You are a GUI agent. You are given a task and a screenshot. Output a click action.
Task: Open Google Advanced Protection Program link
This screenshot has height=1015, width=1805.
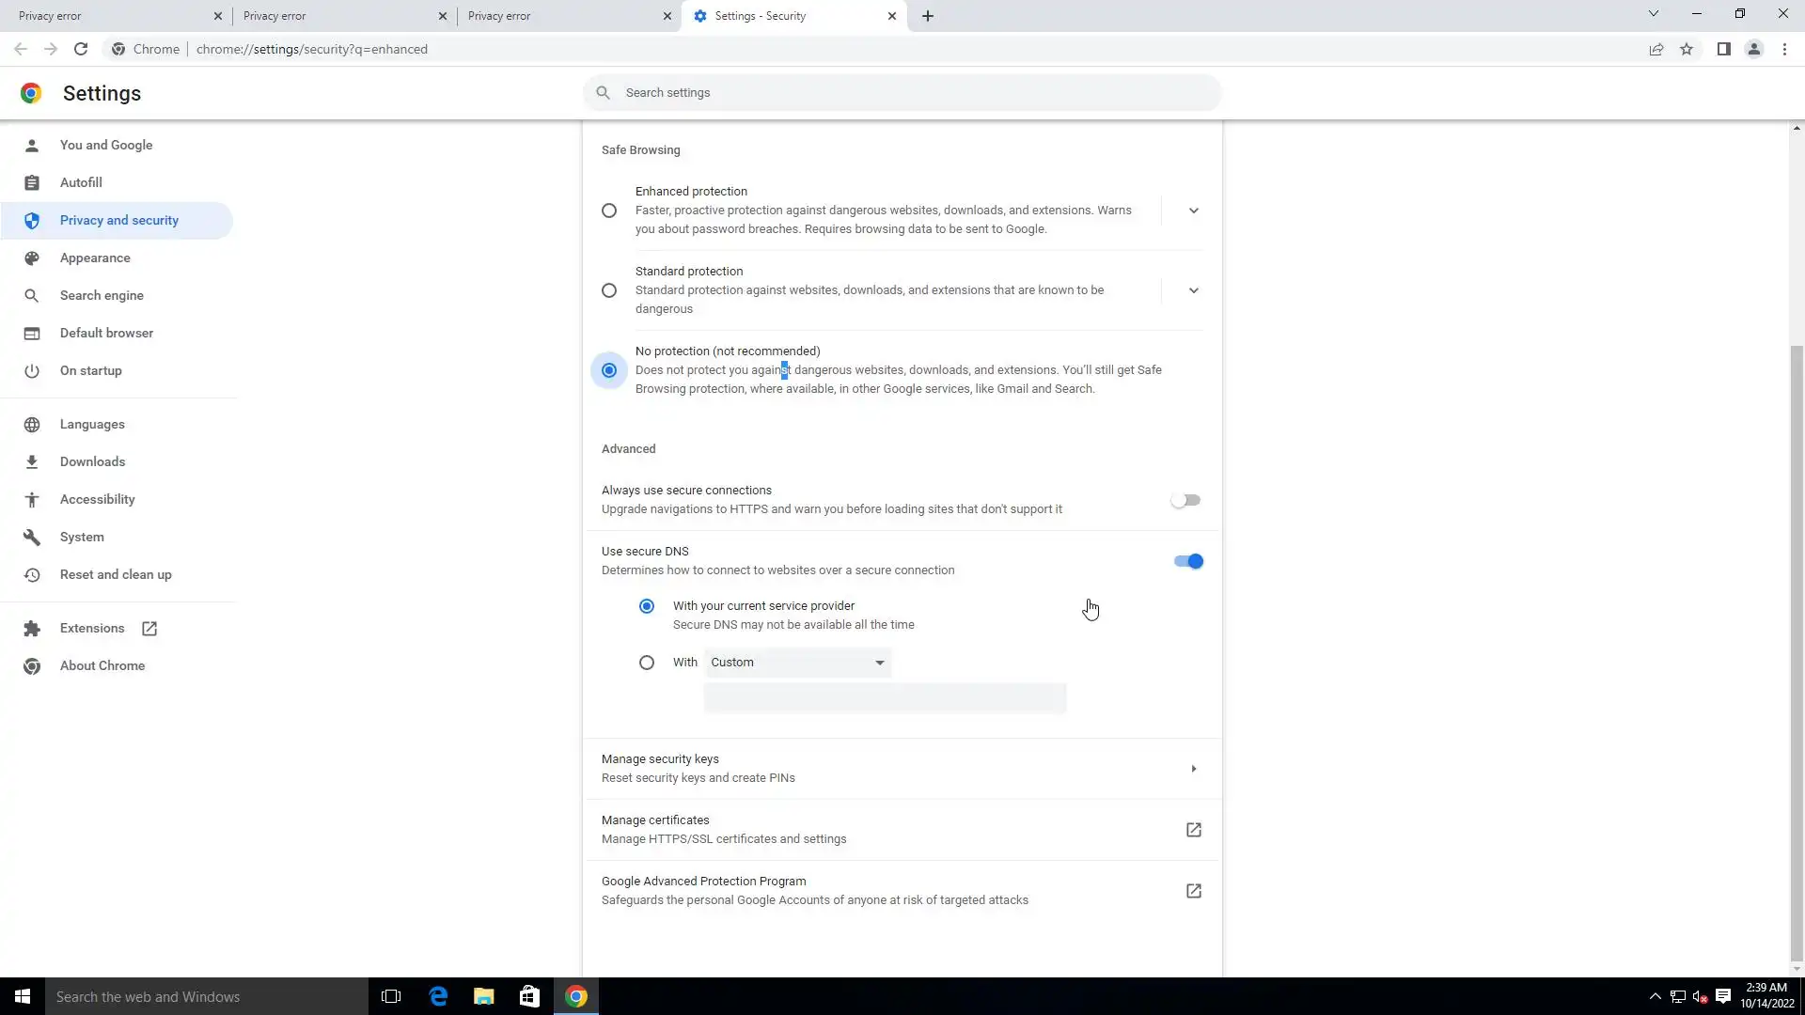pyautogui.click(x=1193, y=891)
